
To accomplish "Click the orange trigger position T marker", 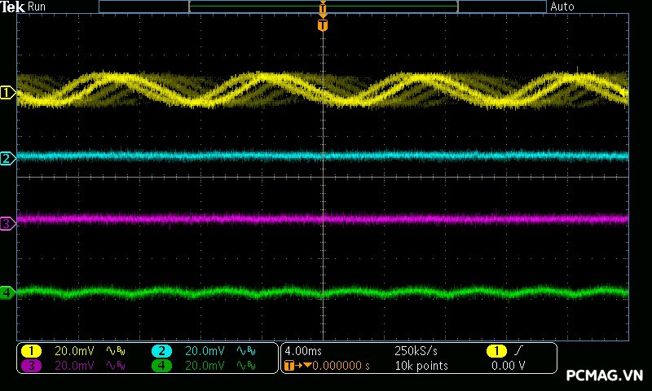I will (323, 25).
